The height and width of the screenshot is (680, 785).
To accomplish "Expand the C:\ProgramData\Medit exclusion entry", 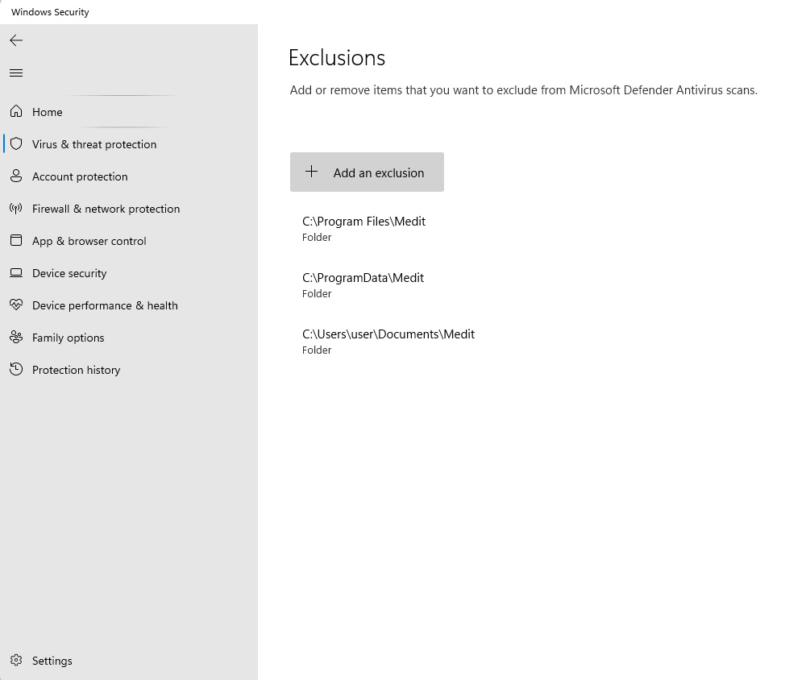I will pos(521,285).
